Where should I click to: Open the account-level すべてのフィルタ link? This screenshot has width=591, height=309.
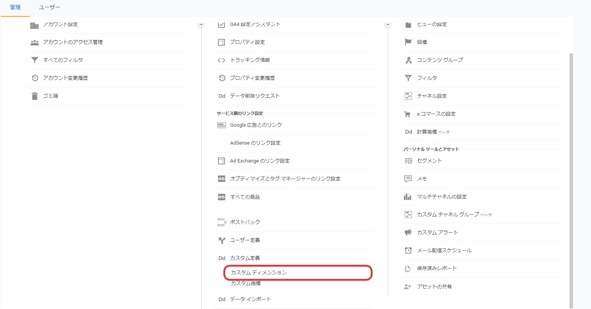pyautogui.click(x=63, y=60)
